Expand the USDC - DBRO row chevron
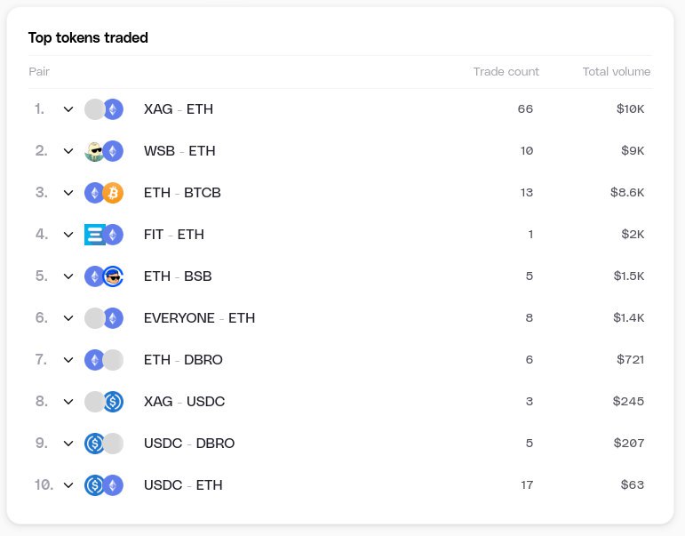The height and width of the screenshot is (536, 685). (68, 444)
